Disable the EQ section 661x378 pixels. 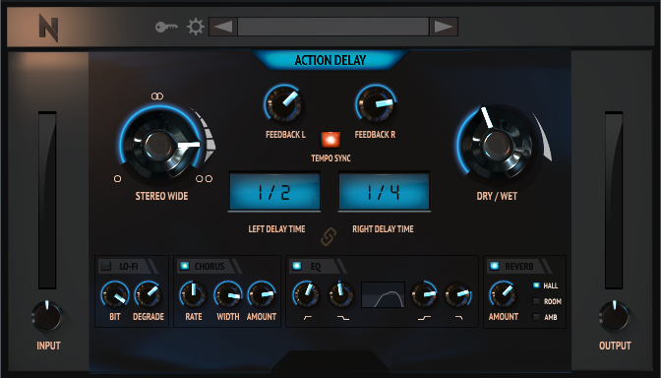(x=297, y=266)
